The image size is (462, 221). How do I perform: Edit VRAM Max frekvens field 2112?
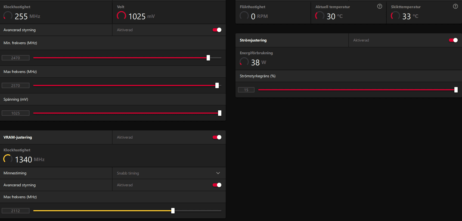tap(15, 211)
